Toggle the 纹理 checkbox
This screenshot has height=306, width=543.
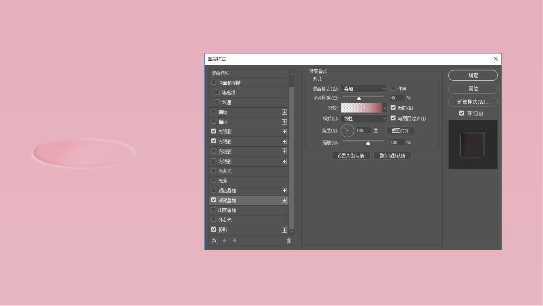tap(217, 102)
